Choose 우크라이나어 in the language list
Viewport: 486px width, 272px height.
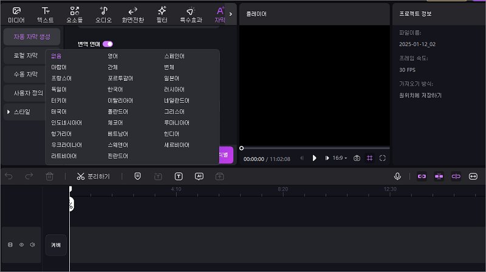(x=66, y=145)
